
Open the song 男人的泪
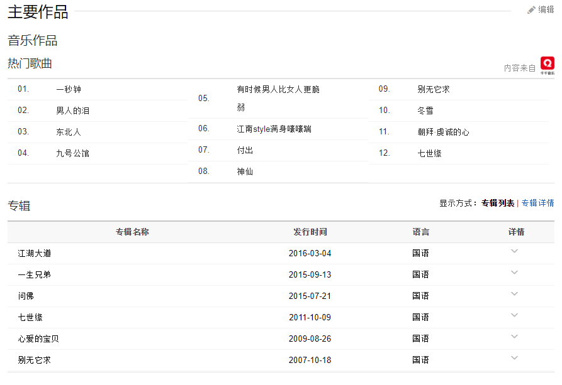point(72,111)
